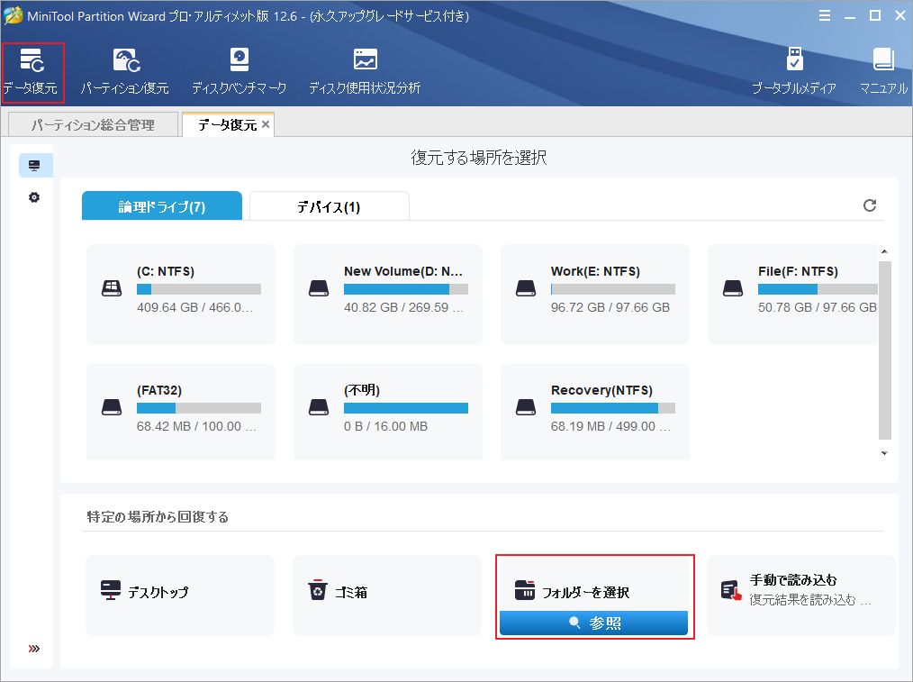Select the Recovery(NTFS) partition icon
Screen dimensions: 913x682
coord(526,407)
